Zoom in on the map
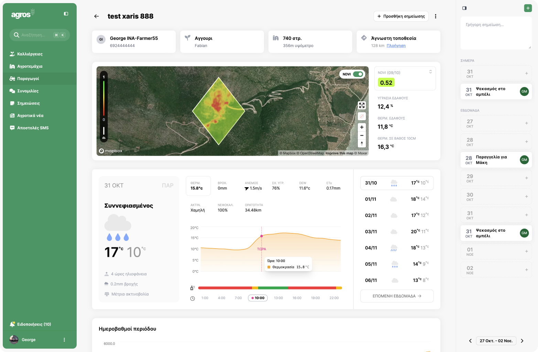Screen dimensions: 538x352 [362, 127]
